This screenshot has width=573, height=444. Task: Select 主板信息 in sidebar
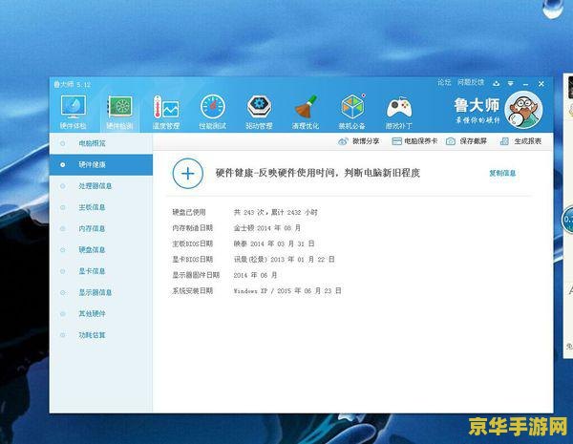[101, 207]
